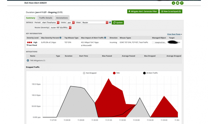The width and height of the screenshot is (208, 124).
Task: Open the View Router dropdown
Action: pos(95,23)
